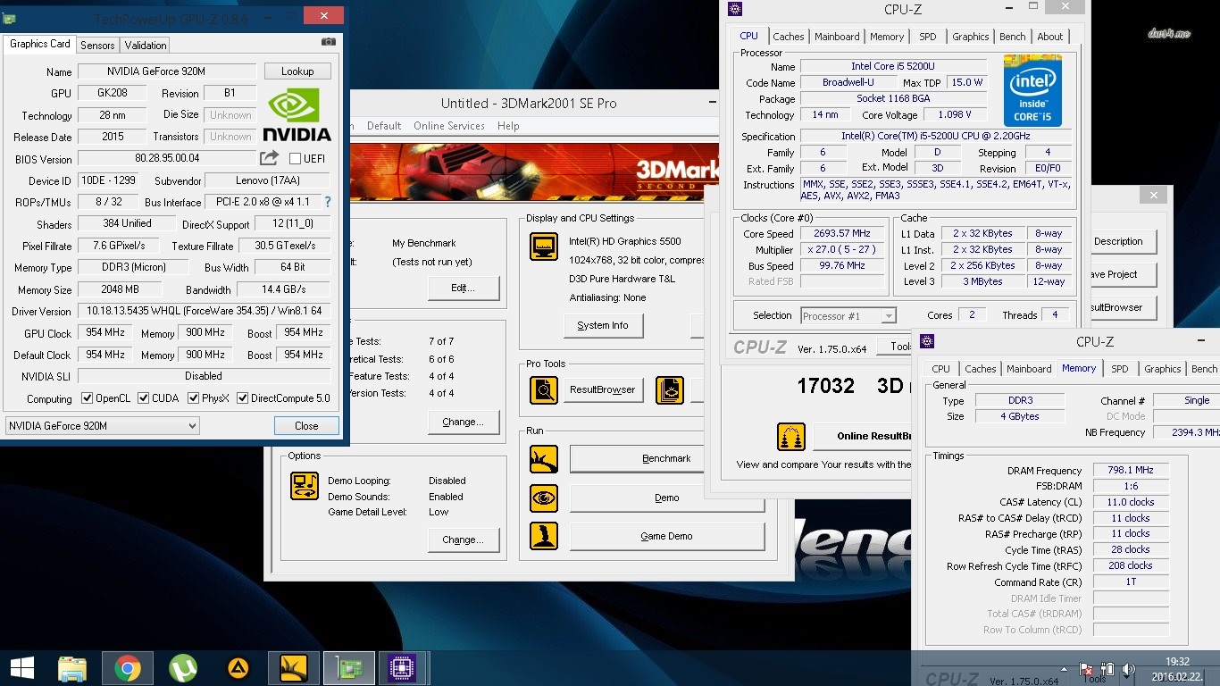Click the System Info button

tap(603, 326)
